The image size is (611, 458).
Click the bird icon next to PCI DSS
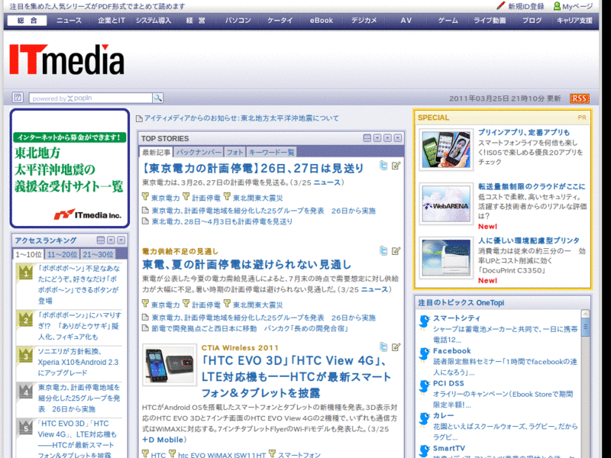click(x=424, y=387)
